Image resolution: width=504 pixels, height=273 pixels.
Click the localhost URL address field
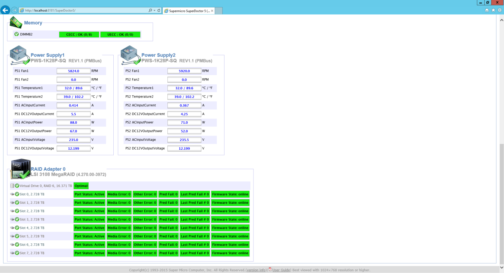click(x=84, y=10)
